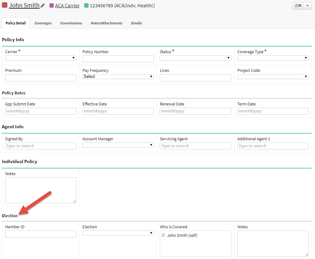This screenshot has height=259, width=315.
Task: Open the Account Manager dropdown
Action: (118, 145)
